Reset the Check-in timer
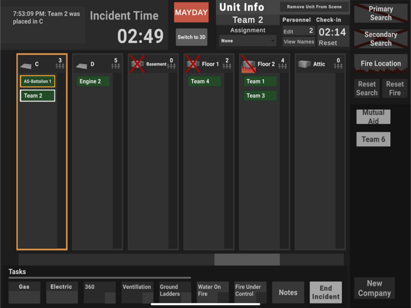The image size is (411, 308). pos(328,43)
